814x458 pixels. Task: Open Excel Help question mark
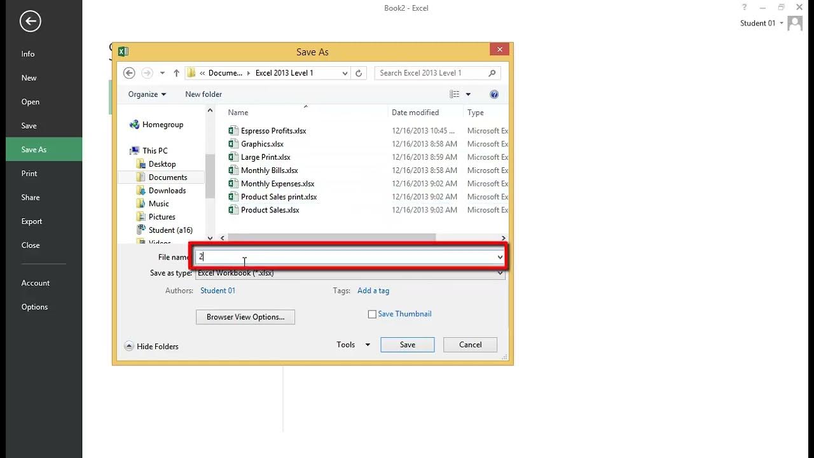point(744,8)
